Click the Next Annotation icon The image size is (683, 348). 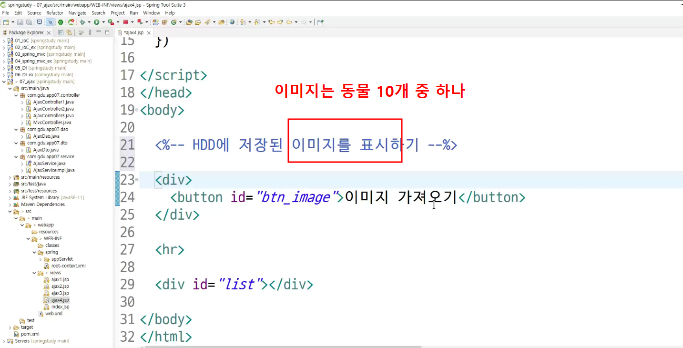click(243, 22)
